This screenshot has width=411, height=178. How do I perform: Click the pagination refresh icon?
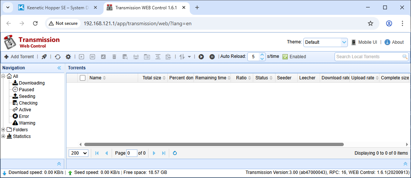175,153
